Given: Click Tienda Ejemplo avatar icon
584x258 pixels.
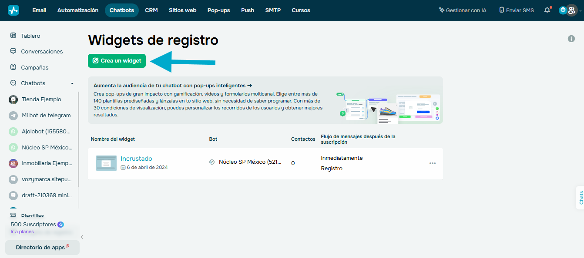Looking at the screenshot, I should click(13, 99).
